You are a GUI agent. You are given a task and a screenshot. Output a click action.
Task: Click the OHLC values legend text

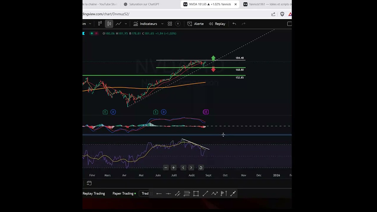(x=139, y=33)
